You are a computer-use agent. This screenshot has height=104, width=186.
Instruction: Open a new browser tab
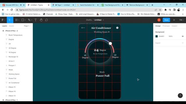(x=152, y=5)
